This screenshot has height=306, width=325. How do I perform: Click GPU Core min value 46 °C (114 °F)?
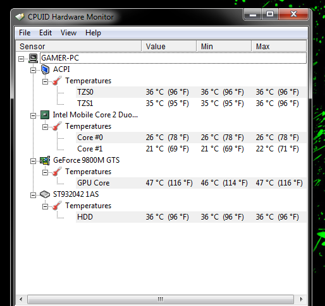[224, 183]
